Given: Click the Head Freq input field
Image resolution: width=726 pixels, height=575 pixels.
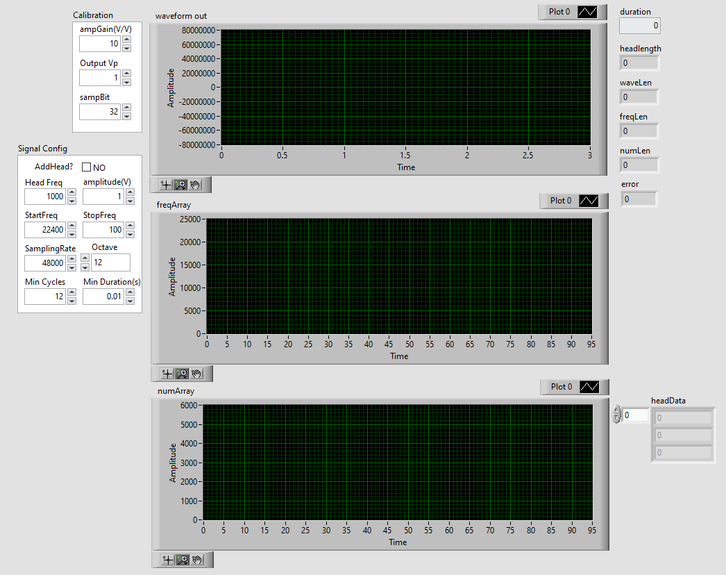Looking at the screenshot, I should [x=45, y=197].
